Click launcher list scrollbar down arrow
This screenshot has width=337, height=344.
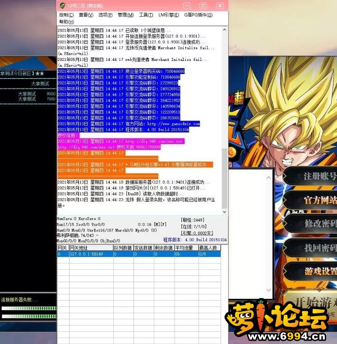point(268,290)
